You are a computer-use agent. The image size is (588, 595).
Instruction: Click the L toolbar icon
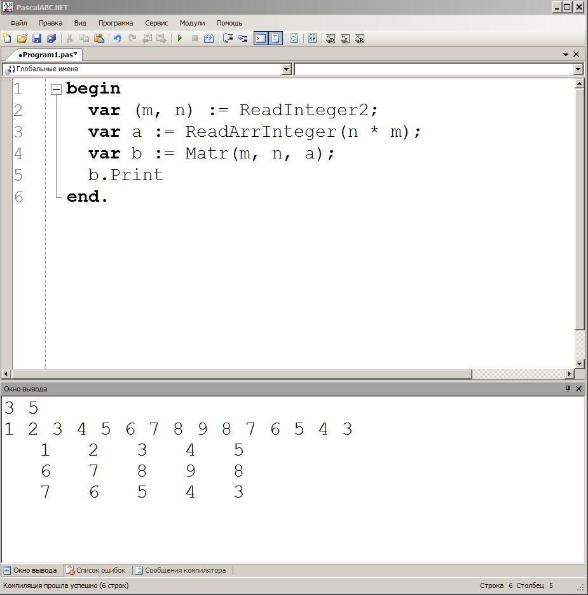[345, 38]
